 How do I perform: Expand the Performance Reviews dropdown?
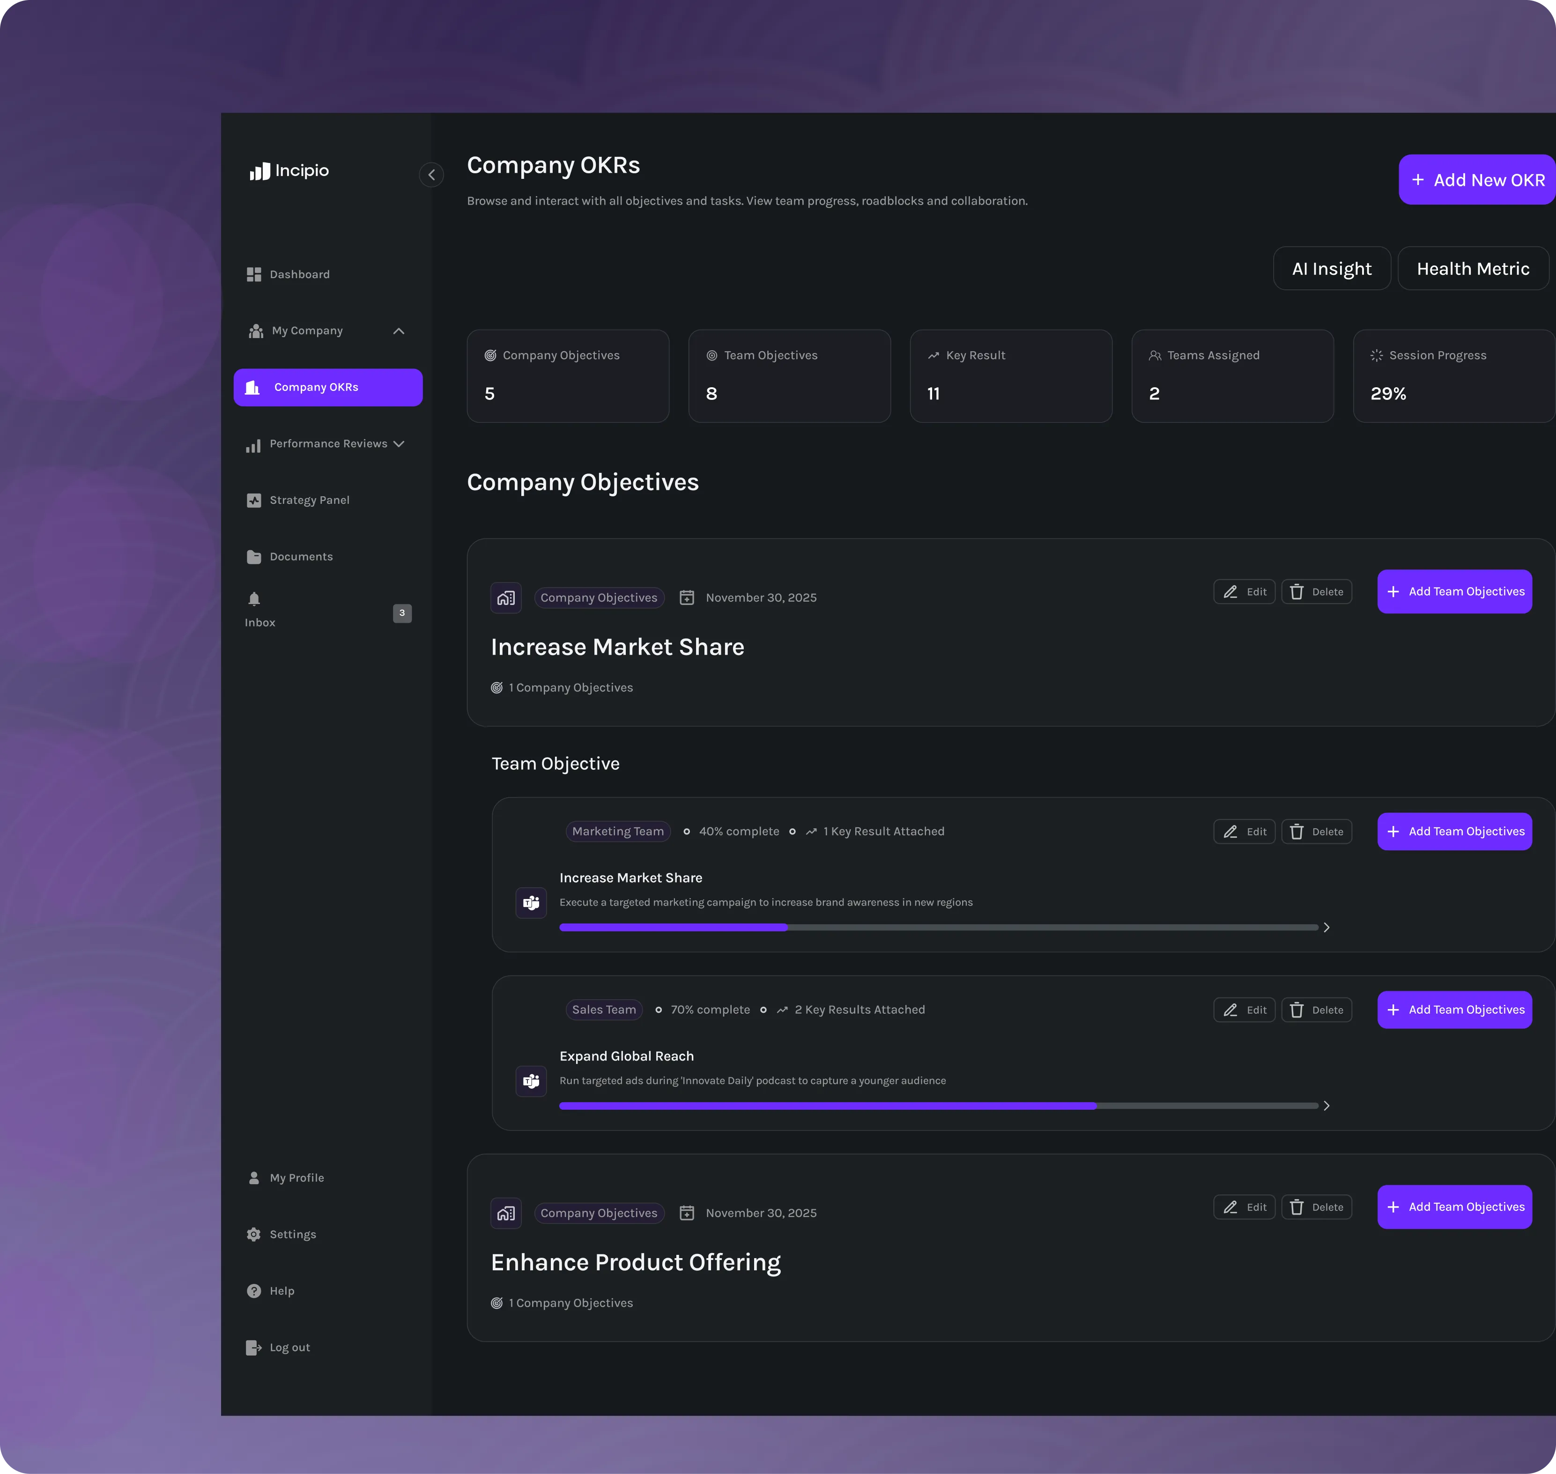[x=399, y=444]
